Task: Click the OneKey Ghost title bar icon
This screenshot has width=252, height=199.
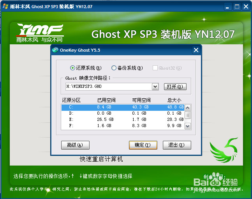Action: pyautogui.click(x=55, y=50)
